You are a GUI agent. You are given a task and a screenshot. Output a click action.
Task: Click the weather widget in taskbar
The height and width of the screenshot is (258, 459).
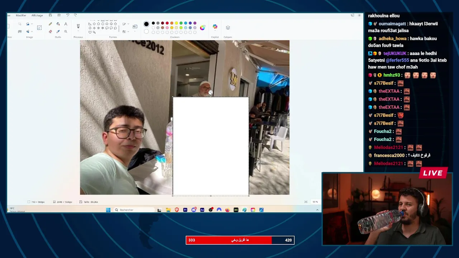(x=17, y=210)
